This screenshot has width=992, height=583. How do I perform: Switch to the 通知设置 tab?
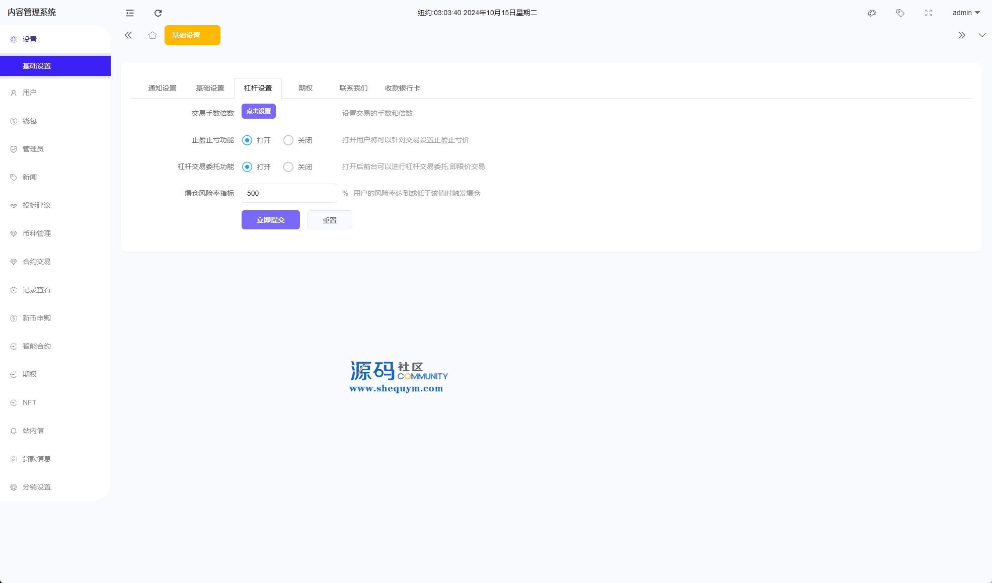point(162,88)
